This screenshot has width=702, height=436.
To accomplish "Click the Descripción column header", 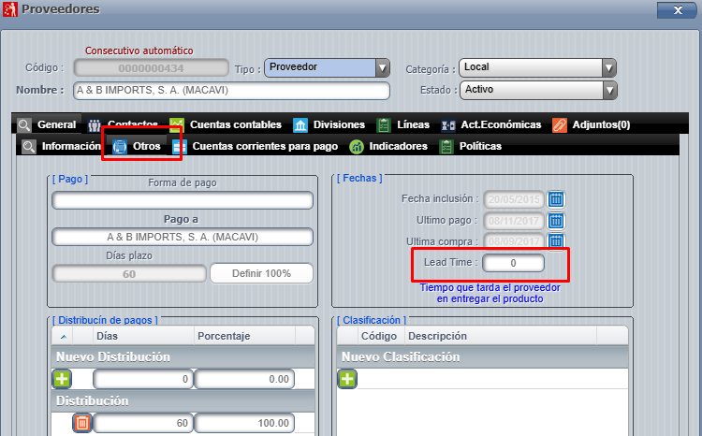I will (x=501, y=336).
